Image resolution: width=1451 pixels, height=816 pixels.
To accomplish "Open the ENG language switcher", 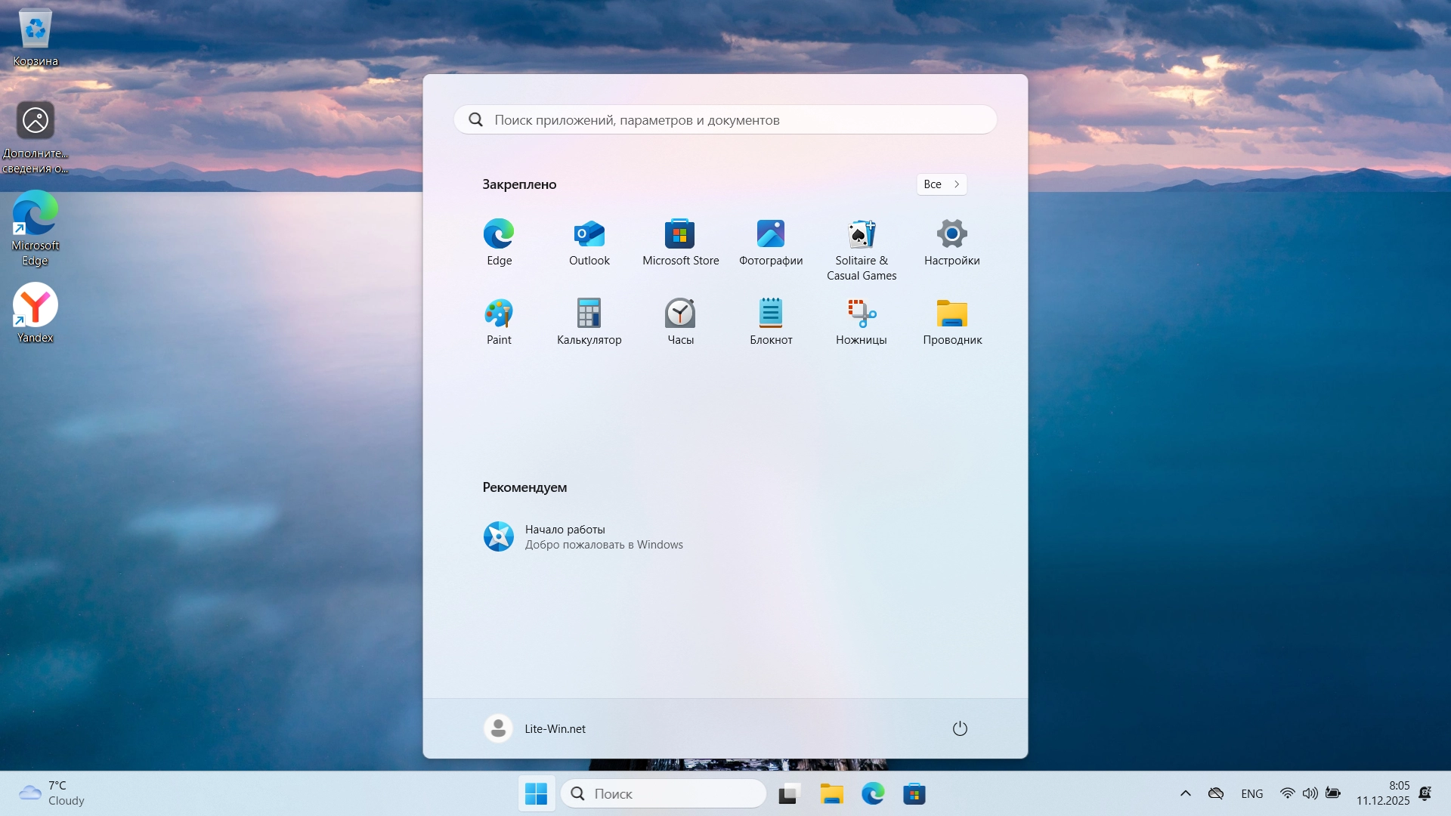I will tap(1251, 793).
